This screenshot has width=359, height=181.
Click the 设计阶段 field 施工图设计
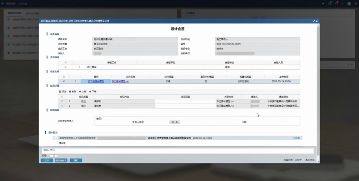[257, 39]
